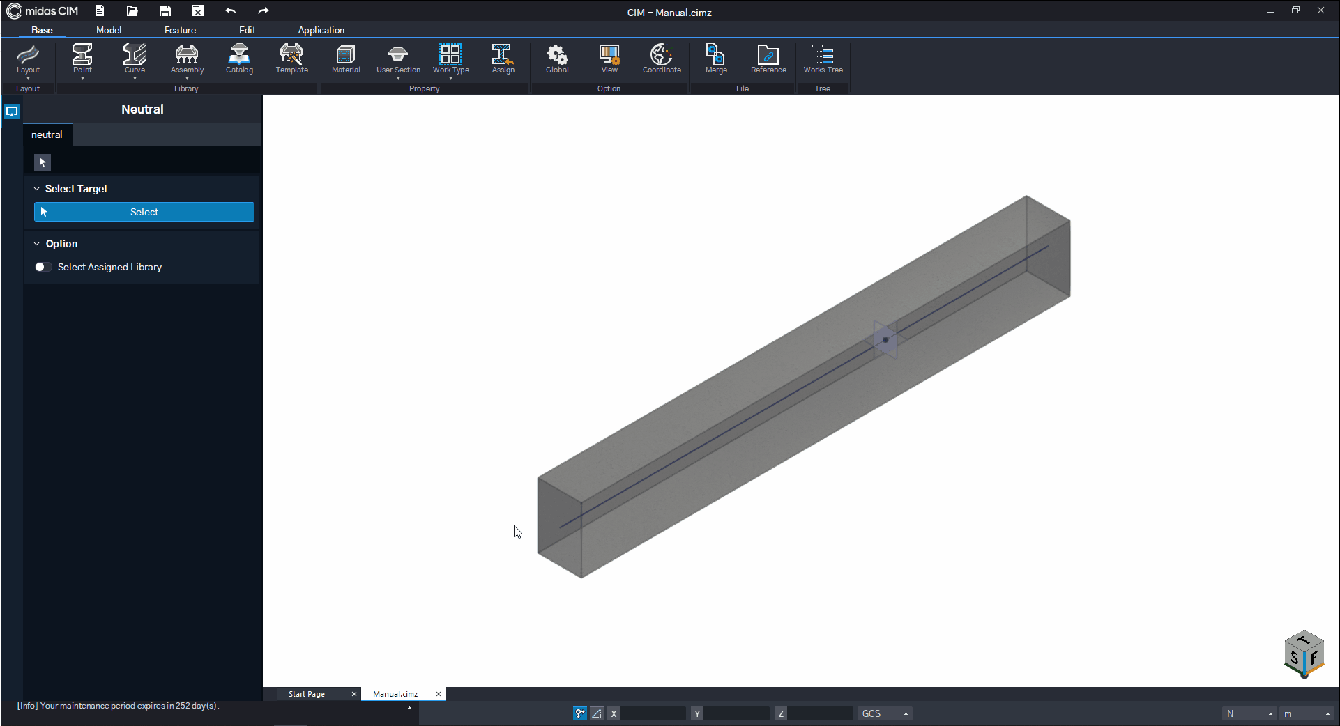Image resolution: width=1340 pixels, height=726 pixels.
Task: Click the Undo arrow
Action: [231, 10]
